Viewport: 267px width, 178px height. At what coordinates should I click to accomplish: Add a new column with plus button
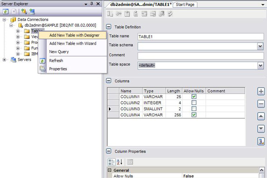coord(261,91)
